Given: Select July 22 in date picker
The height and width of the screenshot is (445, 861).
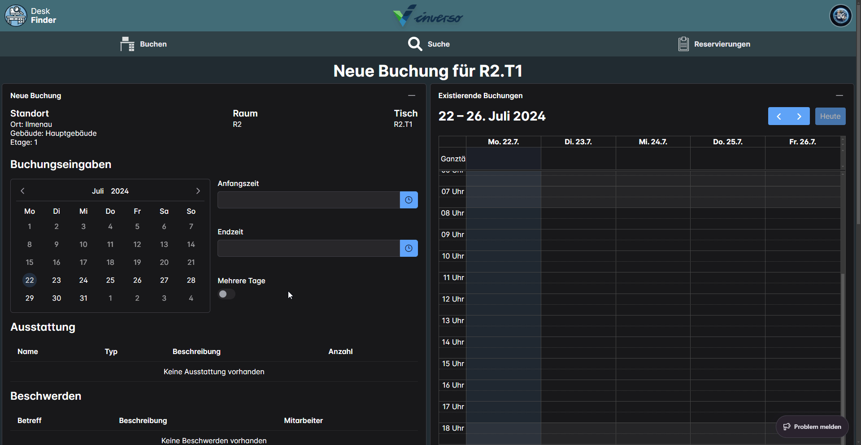Looking at the screenshot, I should (x=30, y=280).
